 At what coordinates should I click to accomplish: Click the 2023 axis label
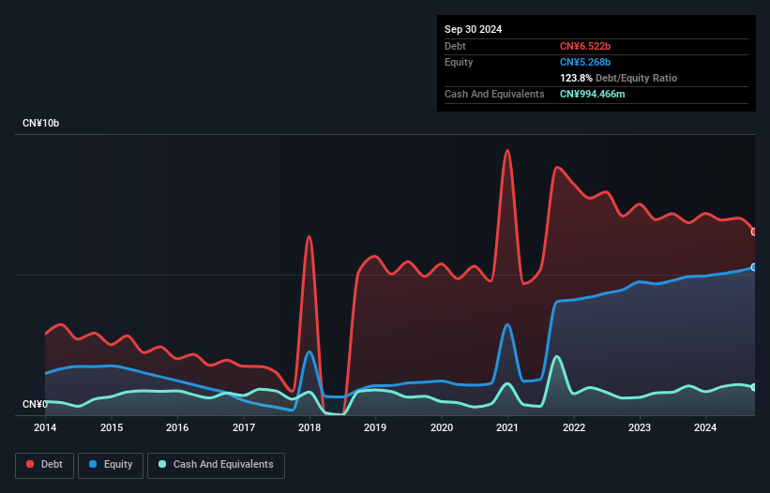point(640,427)
